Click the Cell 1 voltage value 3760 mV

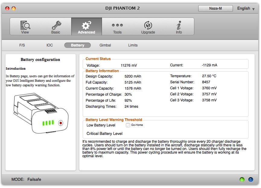[209, 88]
